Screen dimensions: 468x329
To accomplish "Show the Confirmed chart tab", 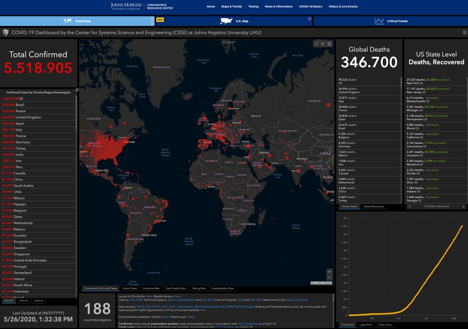I will (347, 324).
